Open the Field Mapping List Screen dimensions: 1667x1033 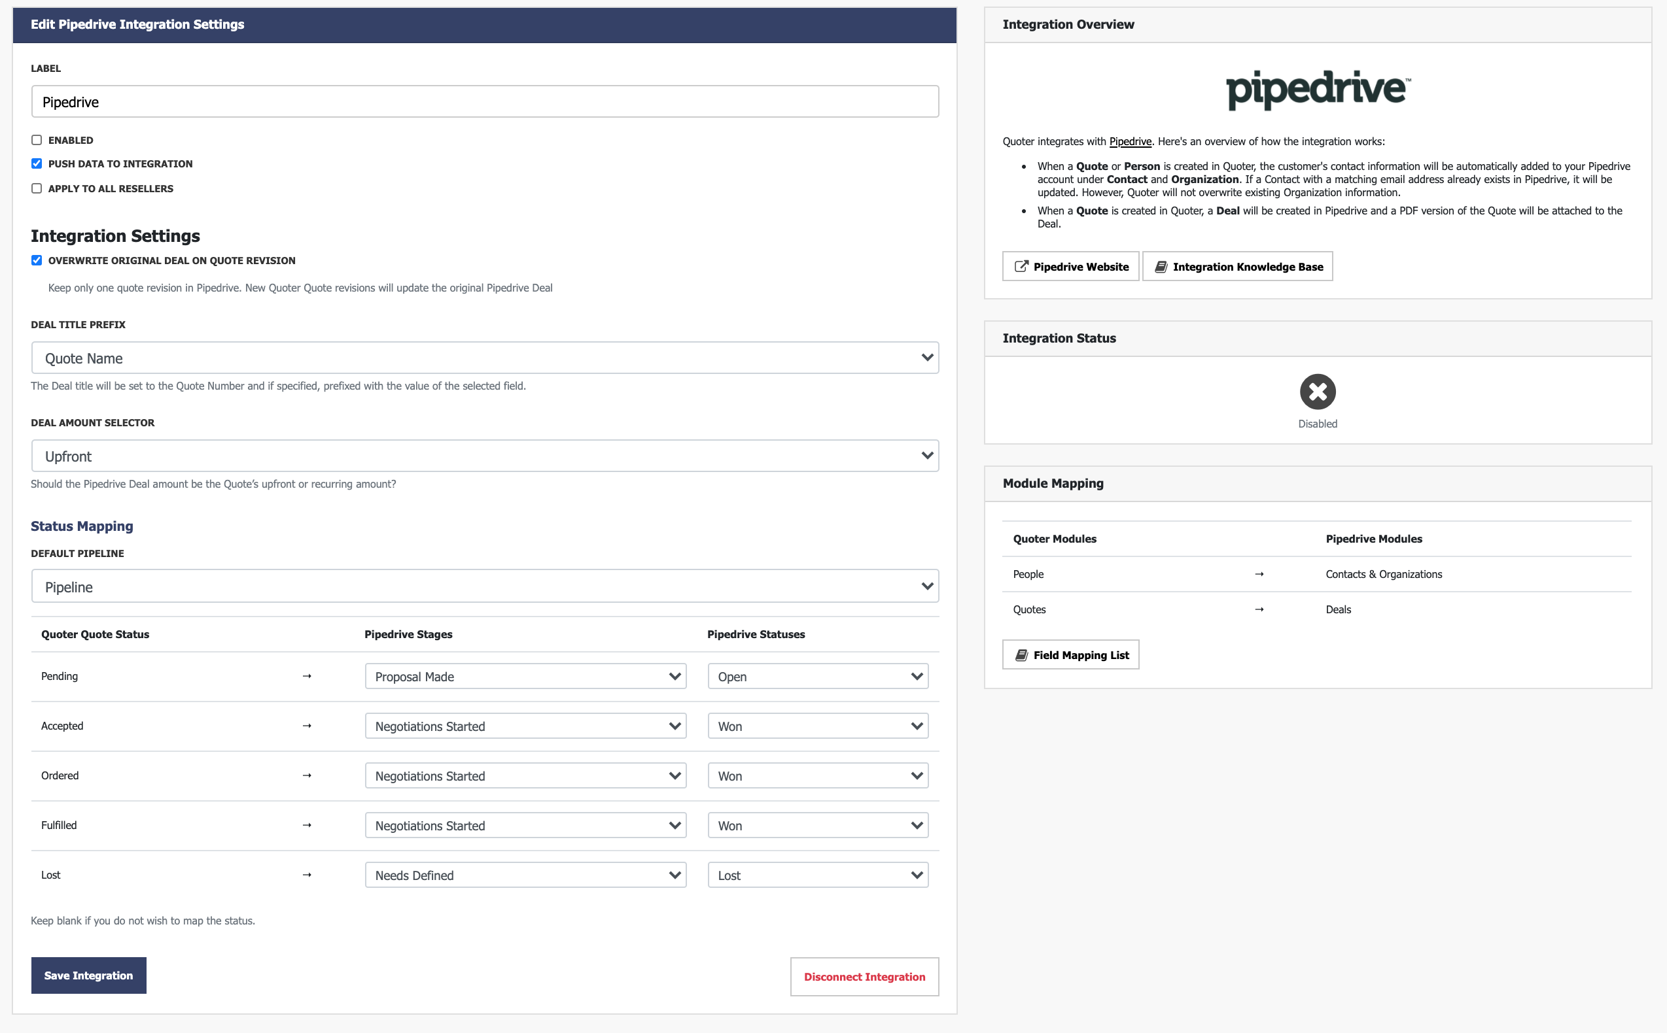1070,655
